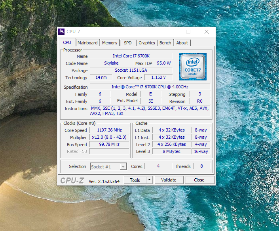
Task: Click the Specification field i7-6700K CPU @ 4.00GHz
Action: (x=150, y=87)
